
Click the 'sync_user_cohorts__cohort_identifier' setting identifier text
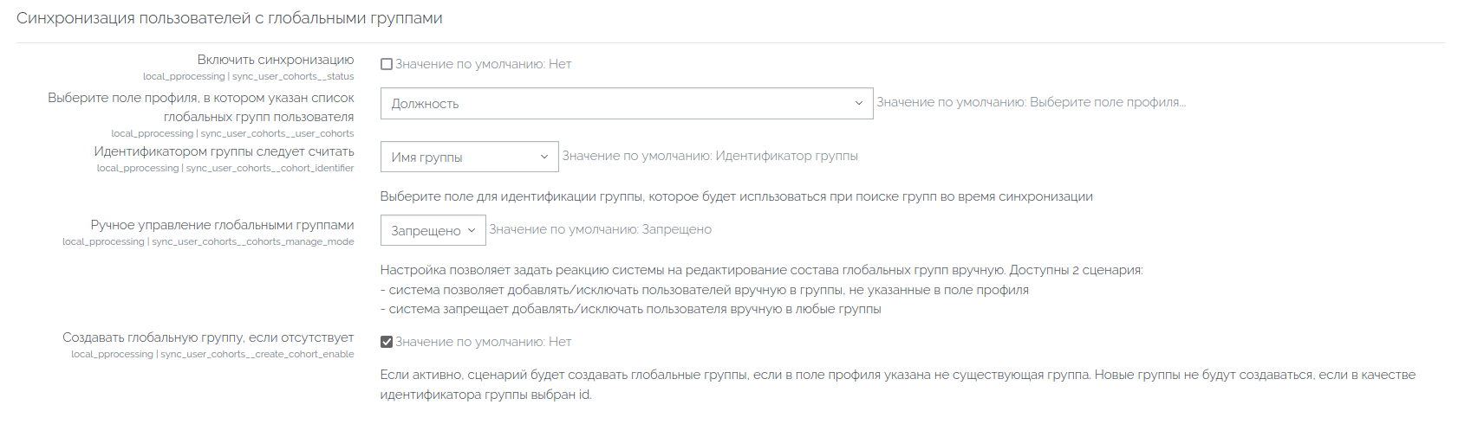point(270,168)
